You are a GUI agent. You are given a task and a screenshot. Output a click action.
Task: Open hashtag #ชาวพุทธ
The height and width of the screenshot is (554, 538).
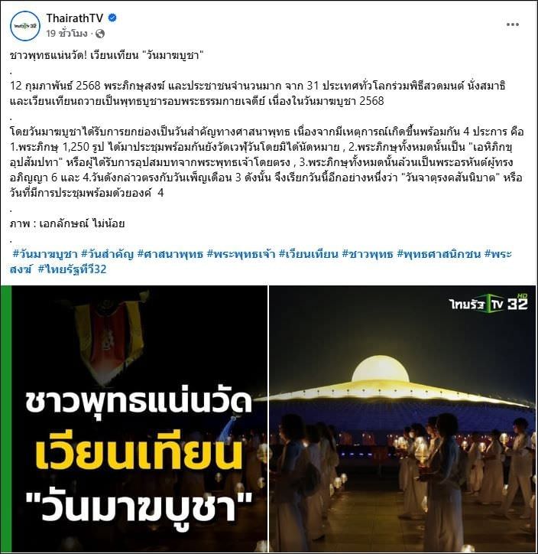click(x=368, y=254)
